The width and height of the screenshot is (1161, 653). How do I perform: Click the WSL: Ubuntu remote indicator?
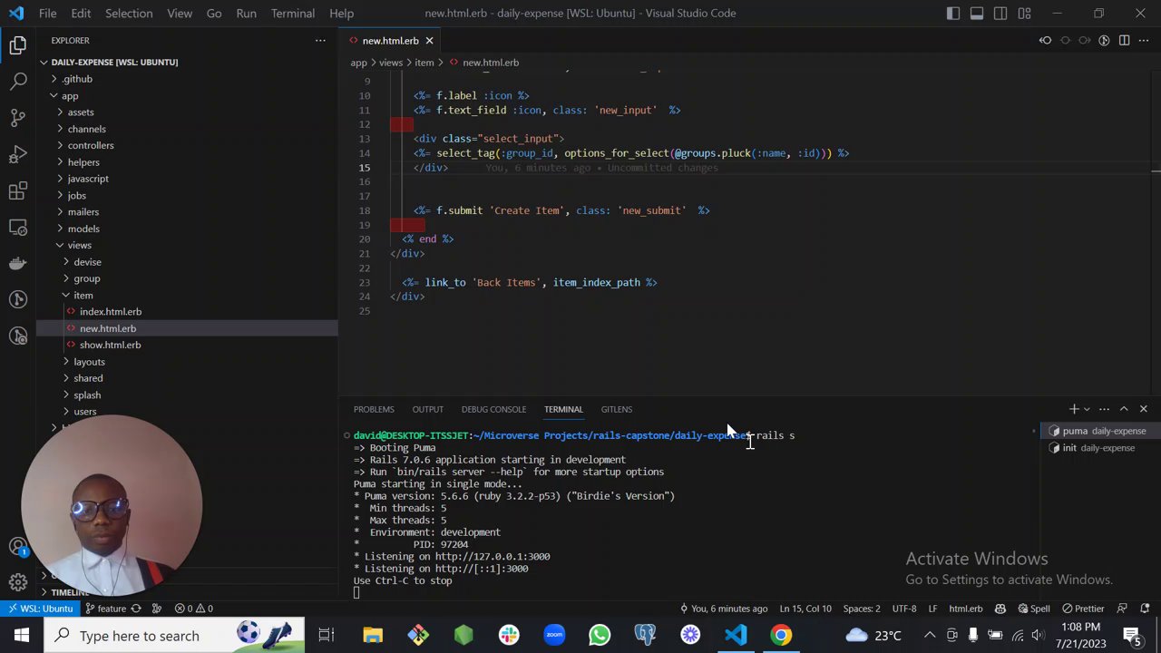point(38,609)
